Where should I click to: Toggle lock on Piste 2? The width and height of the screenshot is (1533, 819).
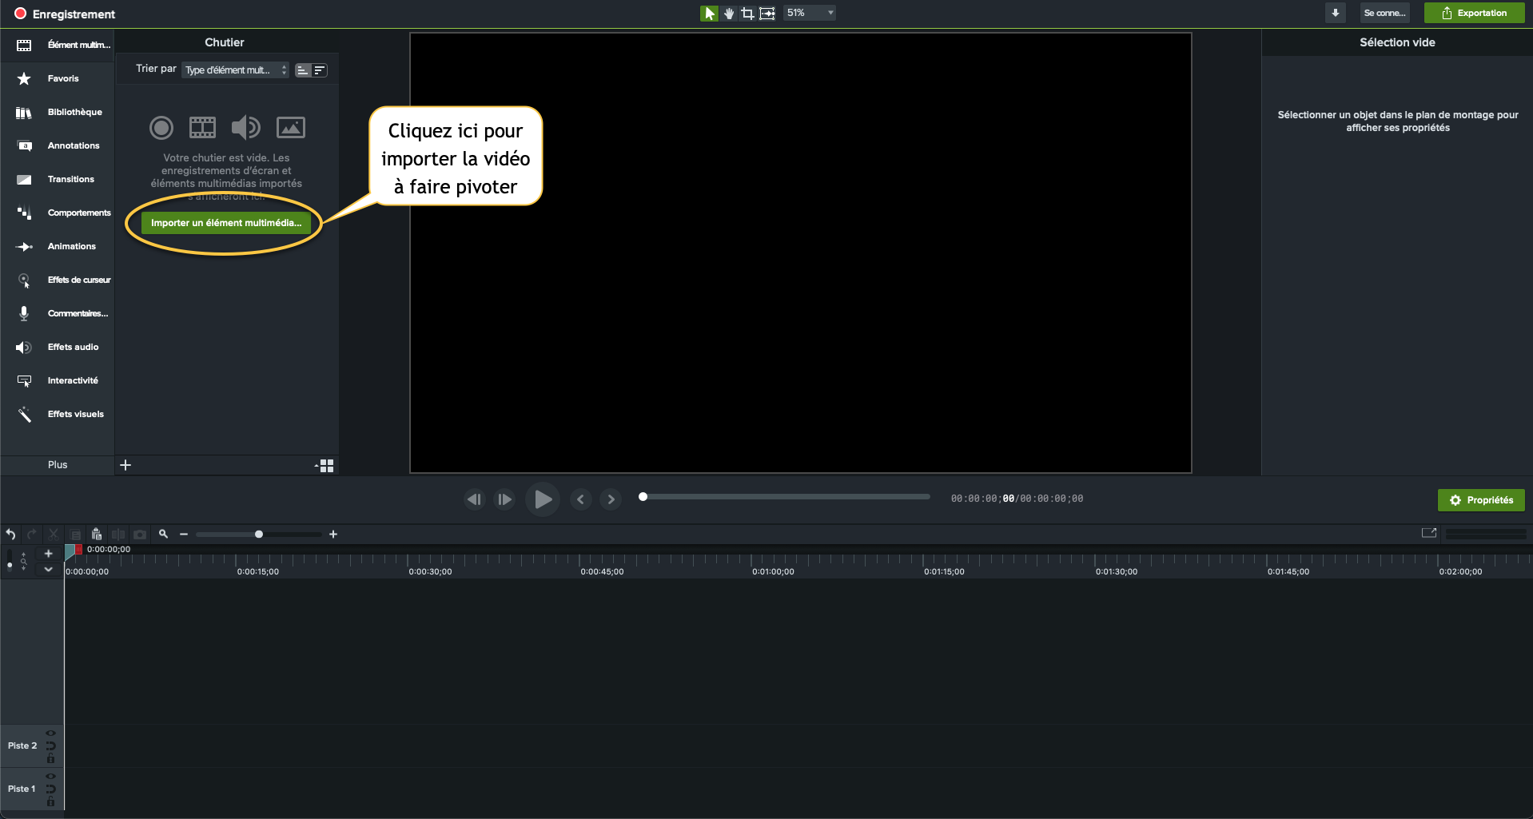(x=51, y=759)
